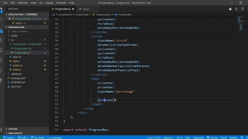Click the src breadcrumb
248x139 pixels.
coord(53,15)
